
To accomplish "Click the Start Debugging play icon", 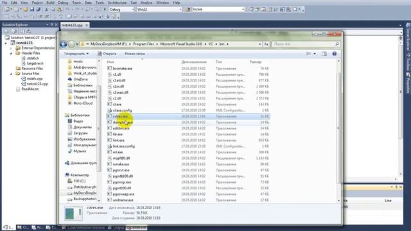I will (105, 10).
